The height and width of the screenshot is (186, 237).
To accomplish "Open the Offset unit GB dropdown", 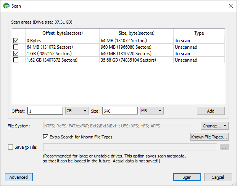I will [x=77, y=111].
